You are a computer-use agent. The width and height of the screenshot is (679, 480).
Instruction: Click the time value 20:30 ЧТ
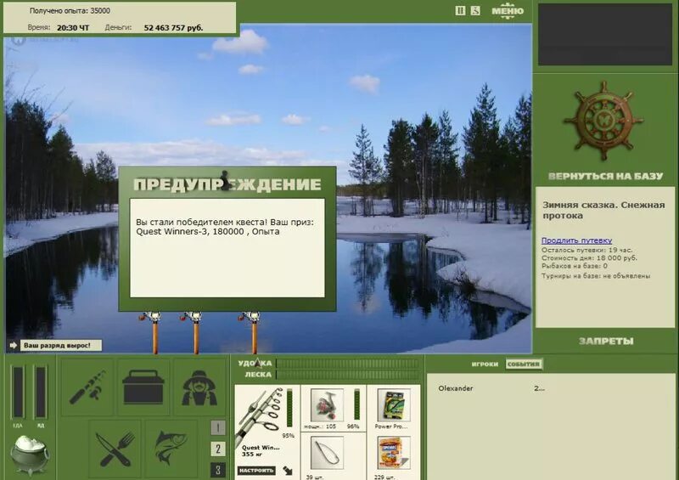(73, 28)
